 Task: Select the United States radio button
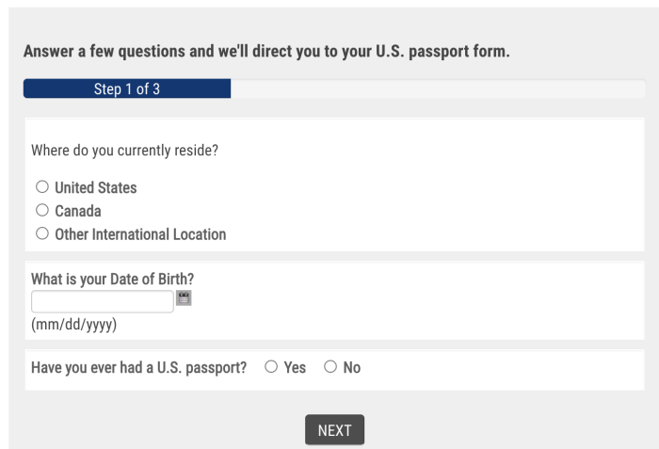click(41, 187)
